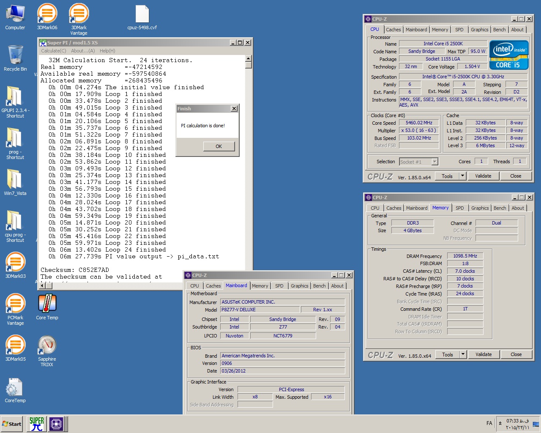Show hidden icons in system tray
This screenshot has width=541, height=433.
(x=500, y=423)
